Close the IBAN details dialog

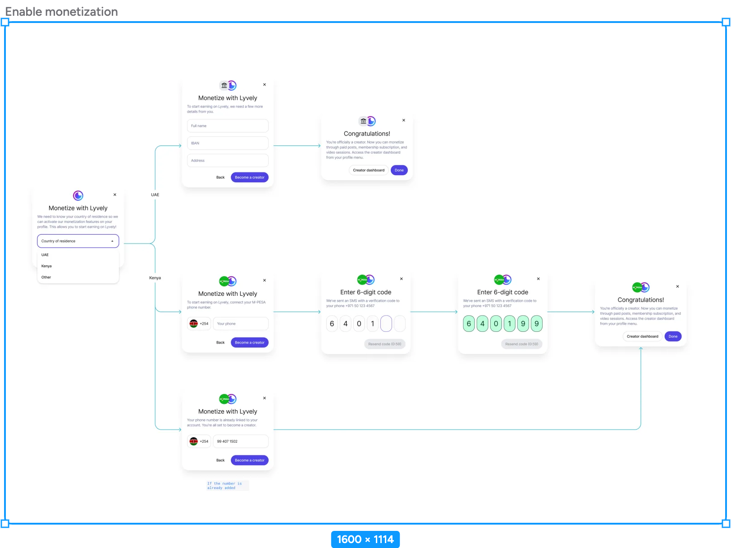click(265, 85)
